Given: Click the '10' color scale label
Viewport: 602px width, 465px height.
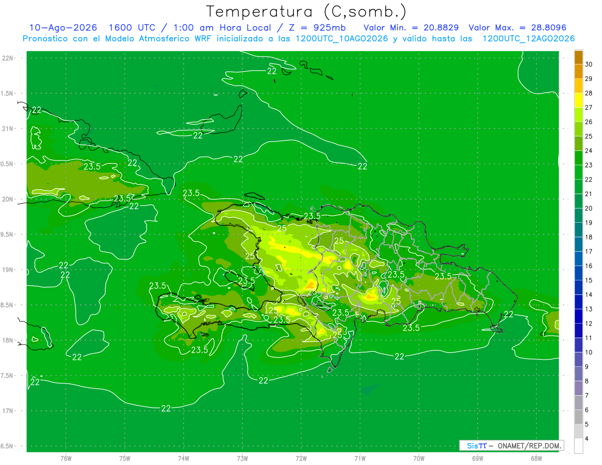Looking at the screenshot, I should 589,352.
